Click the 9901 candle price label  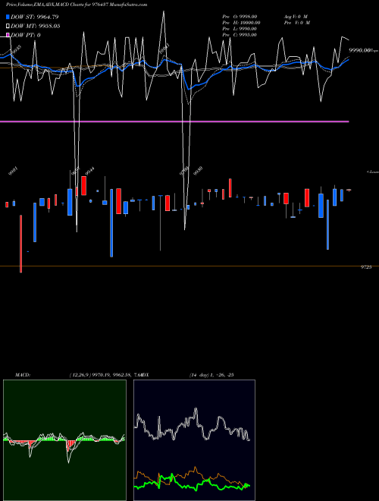(14, 172)
